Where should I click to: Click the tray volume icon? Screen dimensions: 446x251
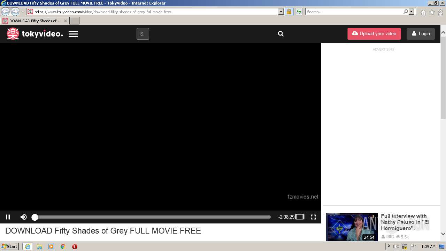pos(396,246)
